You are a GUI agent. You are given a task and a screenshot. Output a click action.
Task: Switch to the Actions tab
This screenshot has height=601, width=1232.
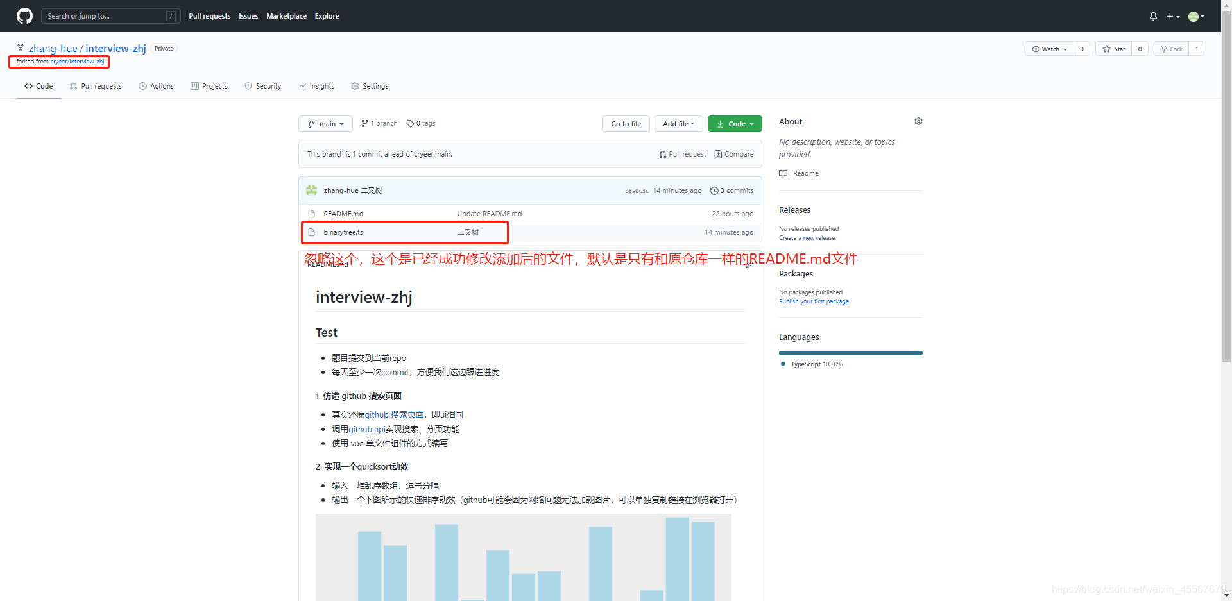(156, 86)
